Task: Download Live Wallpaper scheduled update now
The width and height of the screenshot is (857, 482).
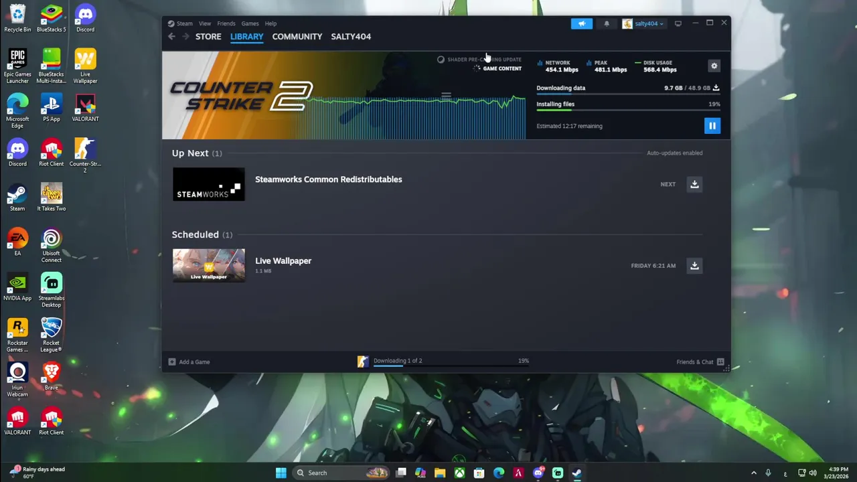Action: click(x=694, y=266)
